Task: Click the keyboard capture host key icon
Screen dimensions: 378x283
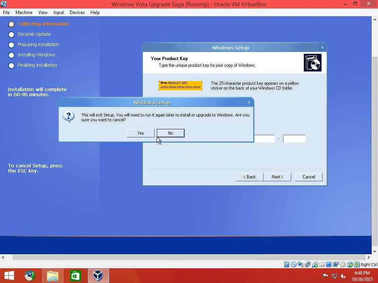Action: (x=357, y=265)
